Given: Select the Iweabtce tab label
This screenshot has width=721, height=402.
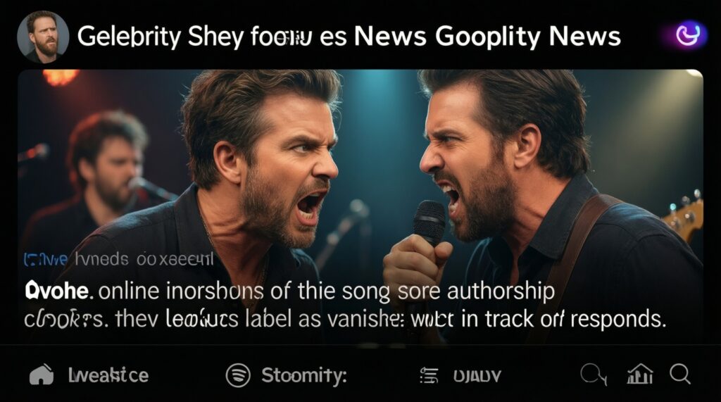Looking at the screenshot, I should 108,375.
